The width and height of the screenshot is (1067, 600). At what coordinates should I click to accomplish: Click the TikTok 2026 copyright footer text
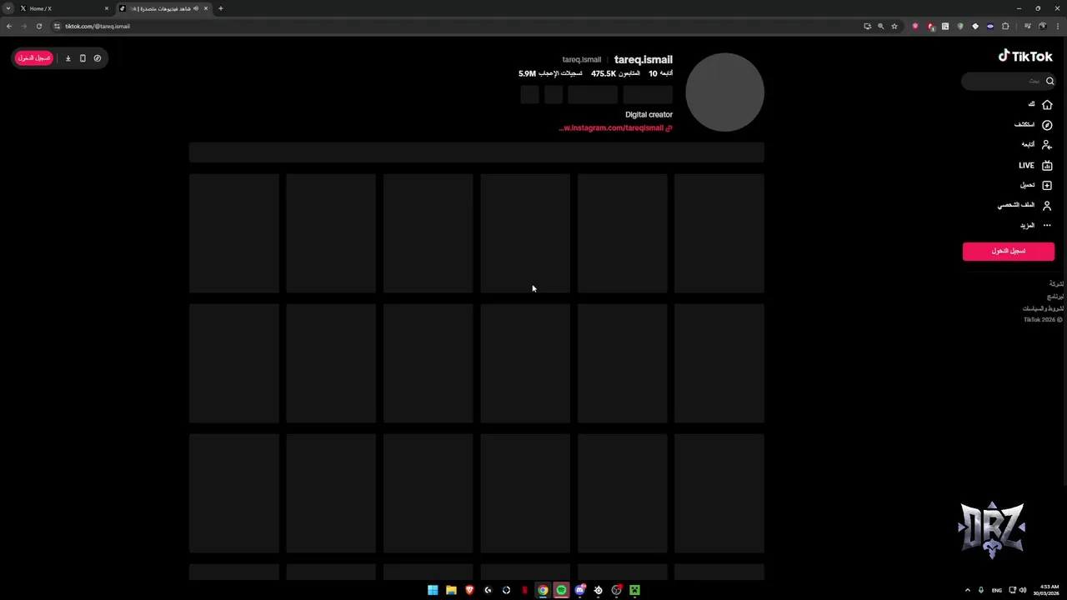pyautogui.click(x=1044, y=320)
